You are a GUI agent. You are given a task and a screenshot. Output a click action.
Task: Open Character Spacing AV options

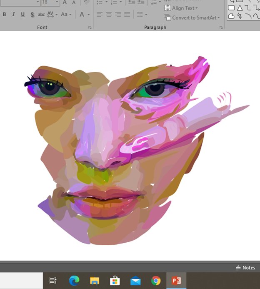[52, 14]
